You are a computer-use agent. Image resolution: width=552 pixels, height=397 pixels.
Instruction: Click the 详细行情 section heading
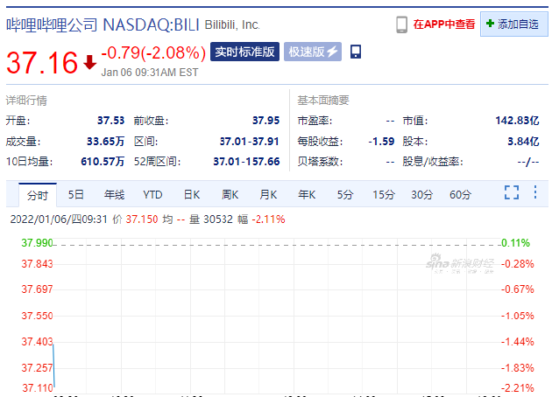[26, 101]
